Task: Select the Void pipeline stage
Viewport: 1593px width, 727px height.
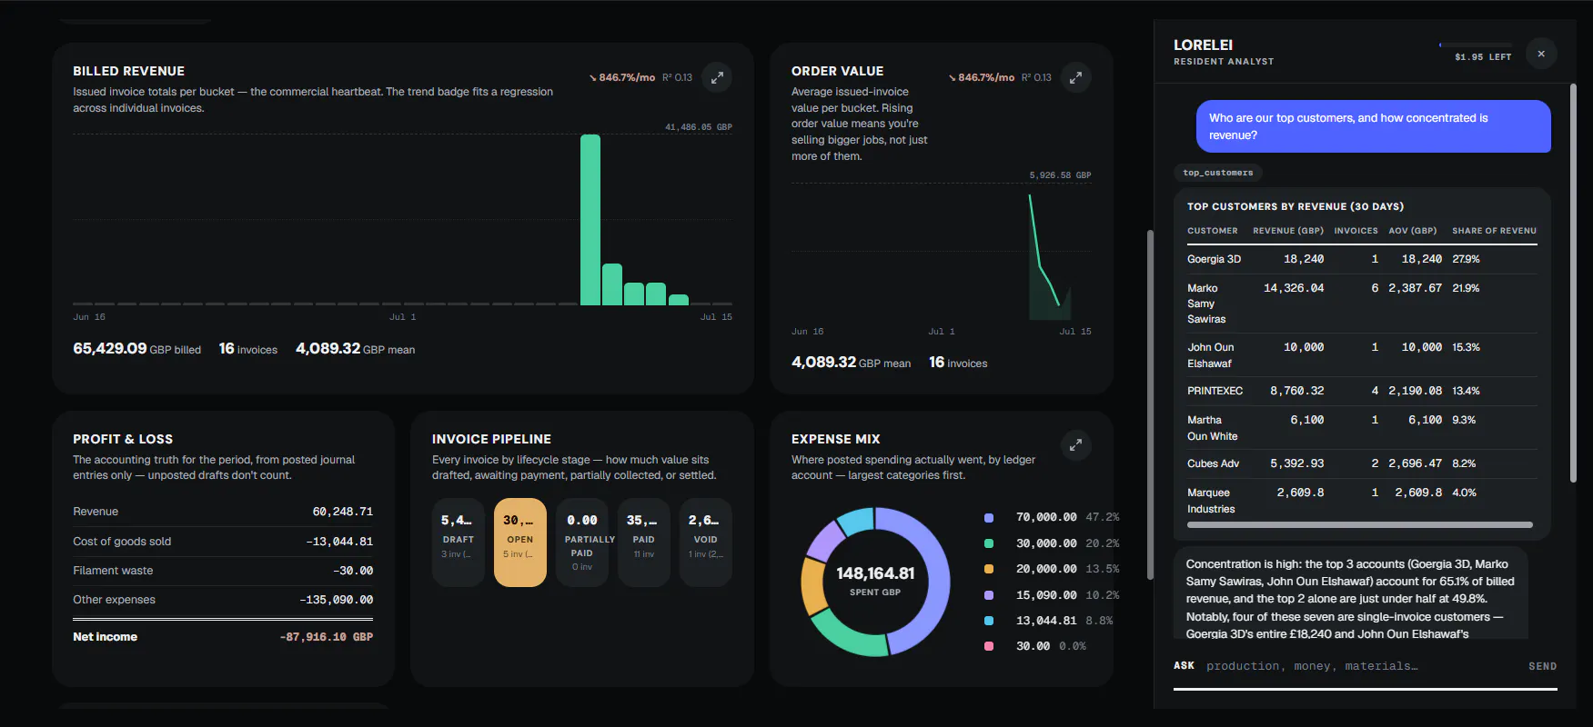Action: (705, 542)
